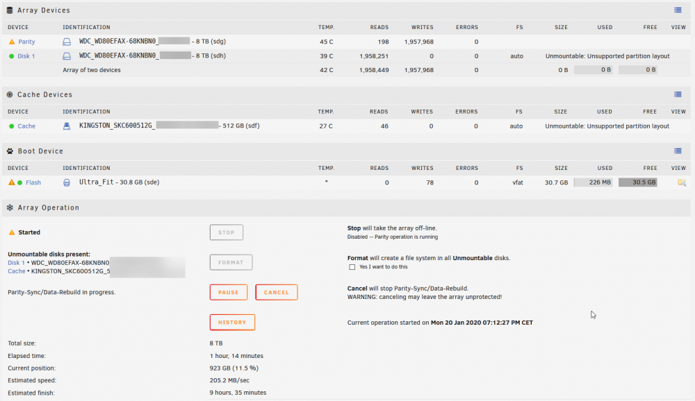695x401 pixels.
Task: Click 'Parity-Sync/Data-Rebuild in progress.' status text
Action: click(x=62, y=292)
